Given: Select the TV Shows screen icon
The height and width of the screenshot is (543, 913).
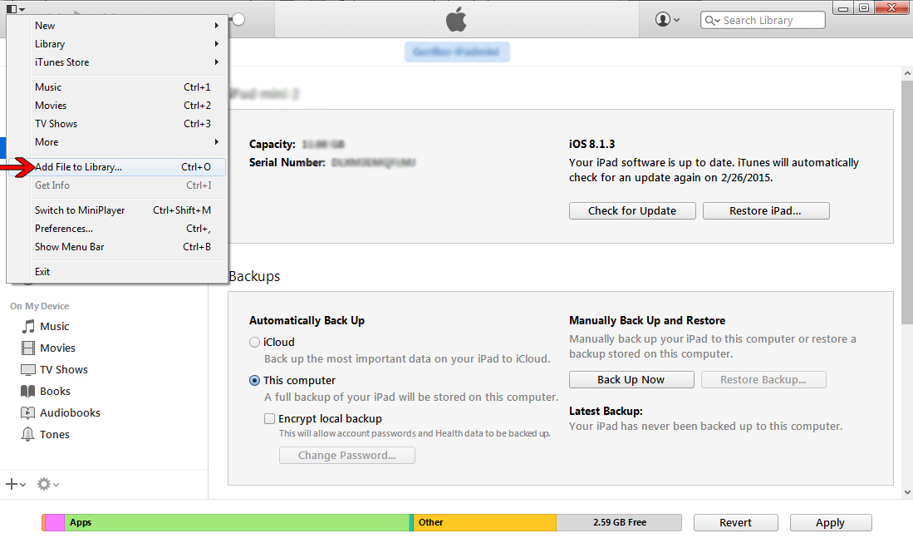Looking at the screenshot, I should [28, 369].
